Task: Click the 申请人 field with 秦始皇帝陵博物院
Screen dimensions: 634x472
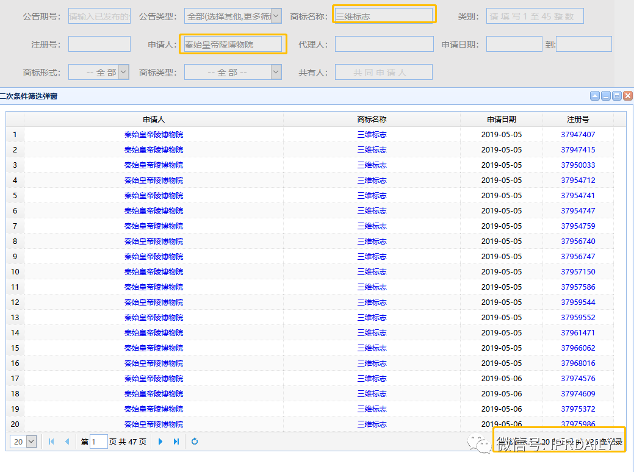Action: click(x=233, y=44)
